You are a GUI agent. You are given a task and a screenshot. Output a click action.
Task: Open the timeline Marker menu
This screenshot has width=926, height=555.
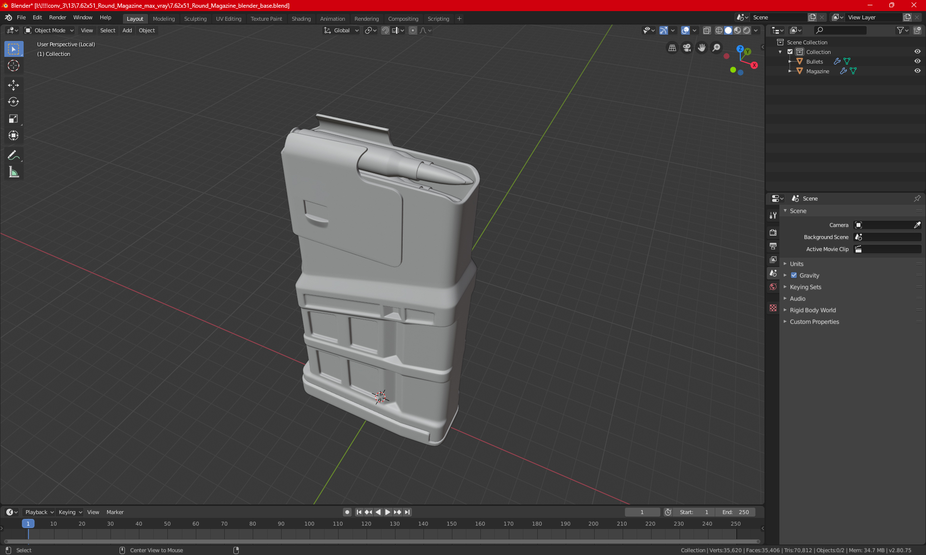point(115,512)
